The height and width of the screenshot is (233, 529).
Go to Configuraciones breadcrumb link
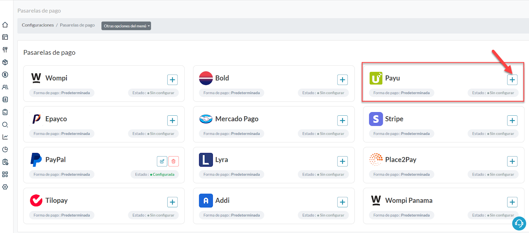(x=38, y=25)
